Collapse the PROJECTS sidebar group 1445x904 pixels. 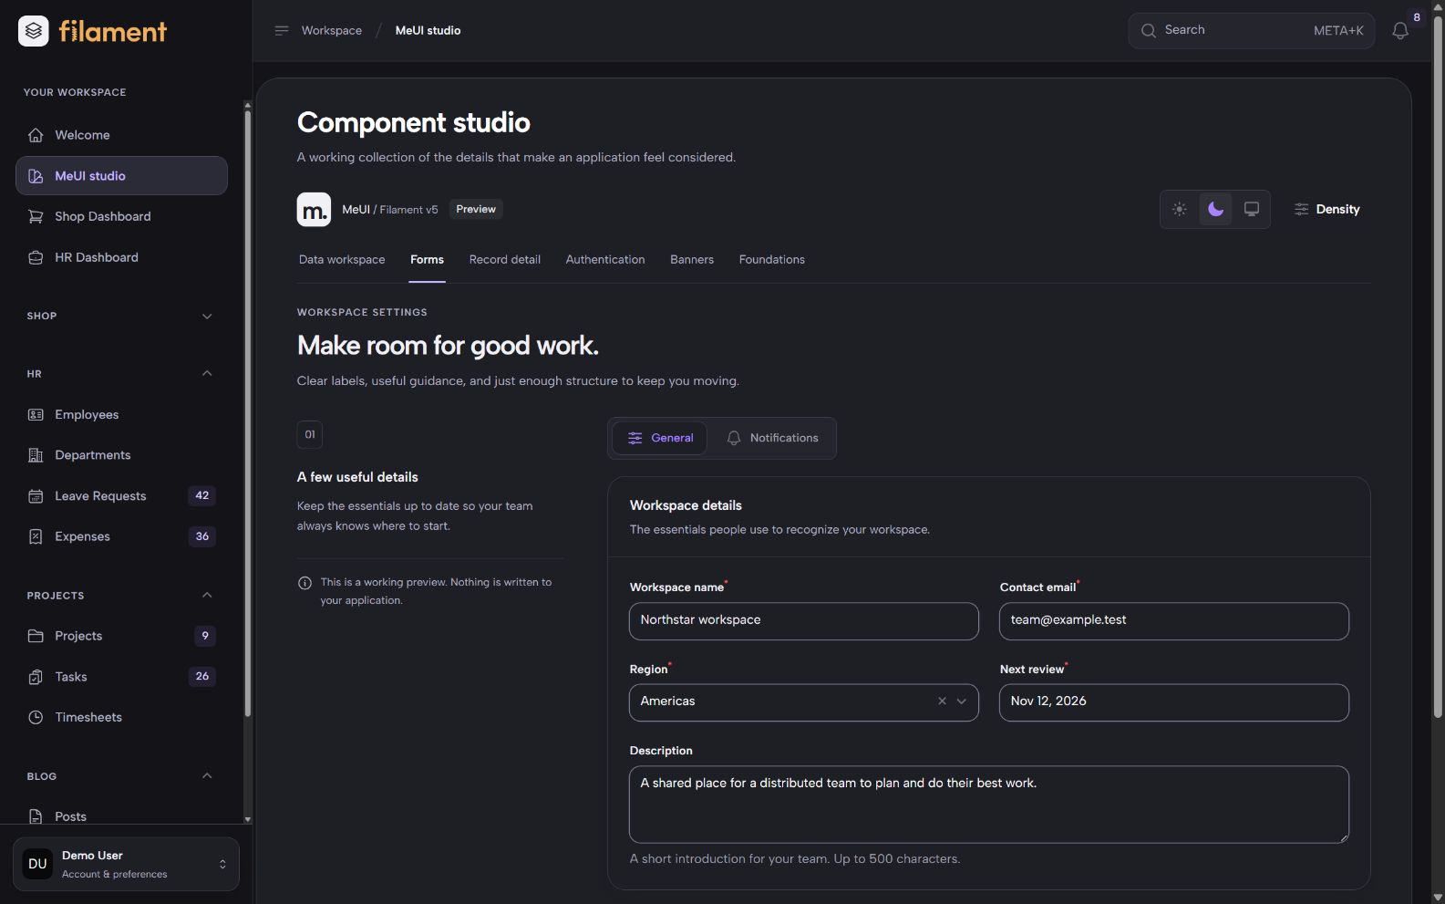(207, 595)
